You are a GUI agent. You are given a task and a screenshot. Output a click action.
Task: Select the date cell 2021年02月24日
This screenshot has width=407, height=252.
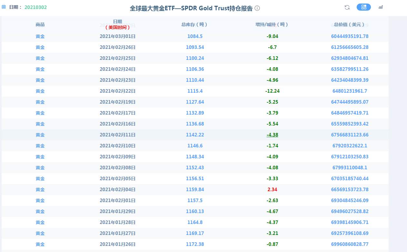tap(118, 69)
